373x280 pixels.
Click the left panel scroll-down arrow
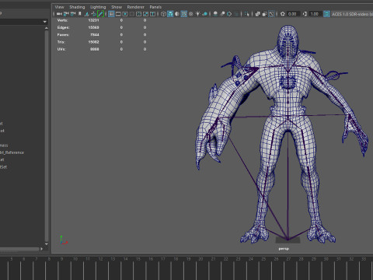point(47,244)
